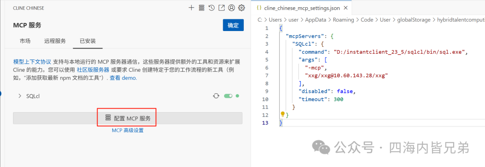Start a new task with the plus icon
The image size is (485, 167).
(191, 8)
